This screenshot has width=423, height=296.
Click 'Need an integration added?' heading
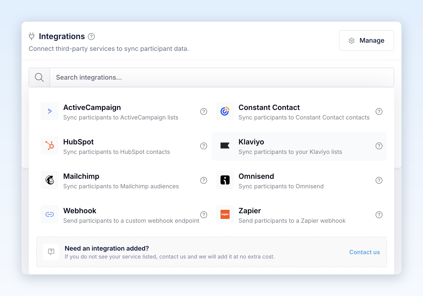107,248
